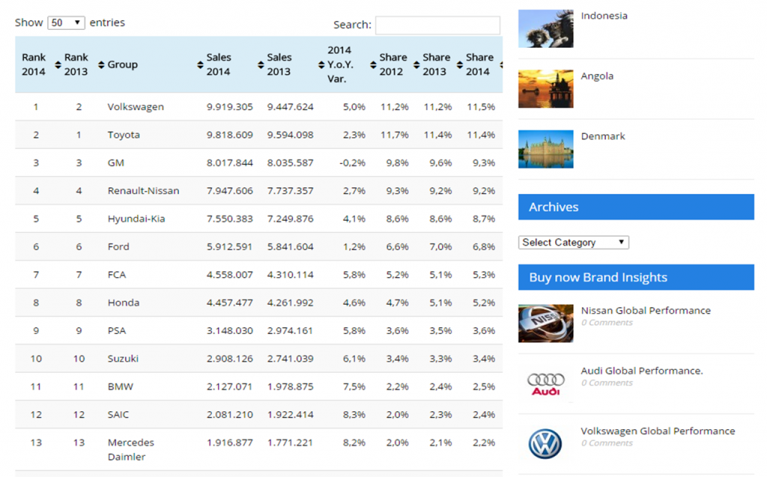
Task: Click the sort arrows beside Rank 2013 header
Action: pyautogui.click(x=101, y=64)
